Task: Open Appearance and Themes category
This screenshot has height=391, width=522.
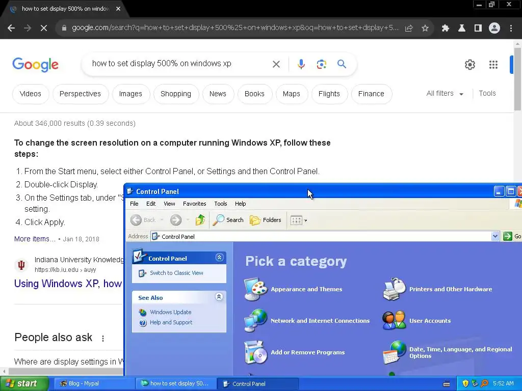Action: click(293, 289)
